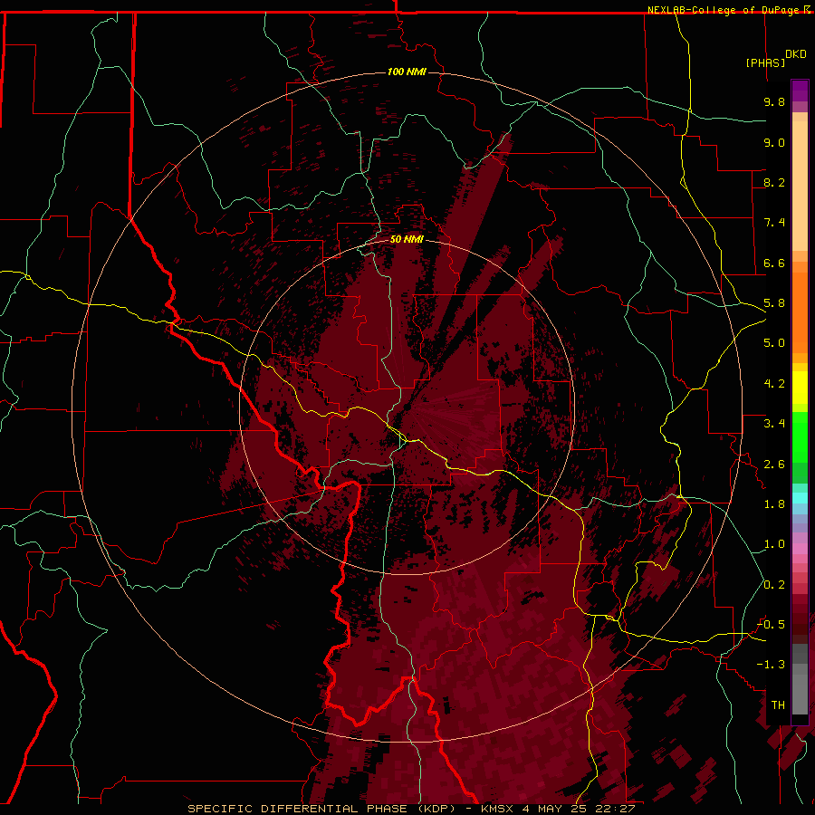The image size is (815, 815).
Task: Click the 50 NMI range ring label
Action: point(407,239)
